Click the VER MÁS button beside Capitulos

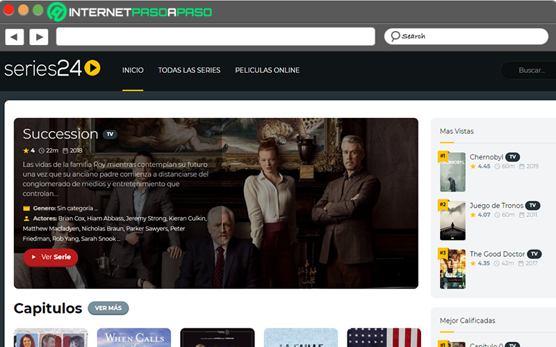click(108, 308)
